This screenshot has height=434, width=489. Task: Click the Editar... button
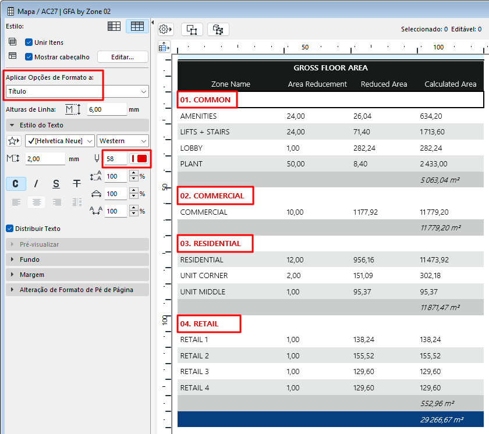pyautogui.click(x=122, y=57)
